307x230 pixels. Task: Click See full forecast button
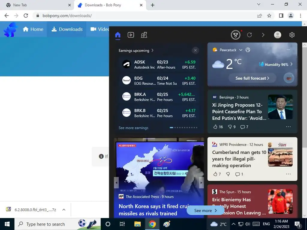[x=252, y=78]
